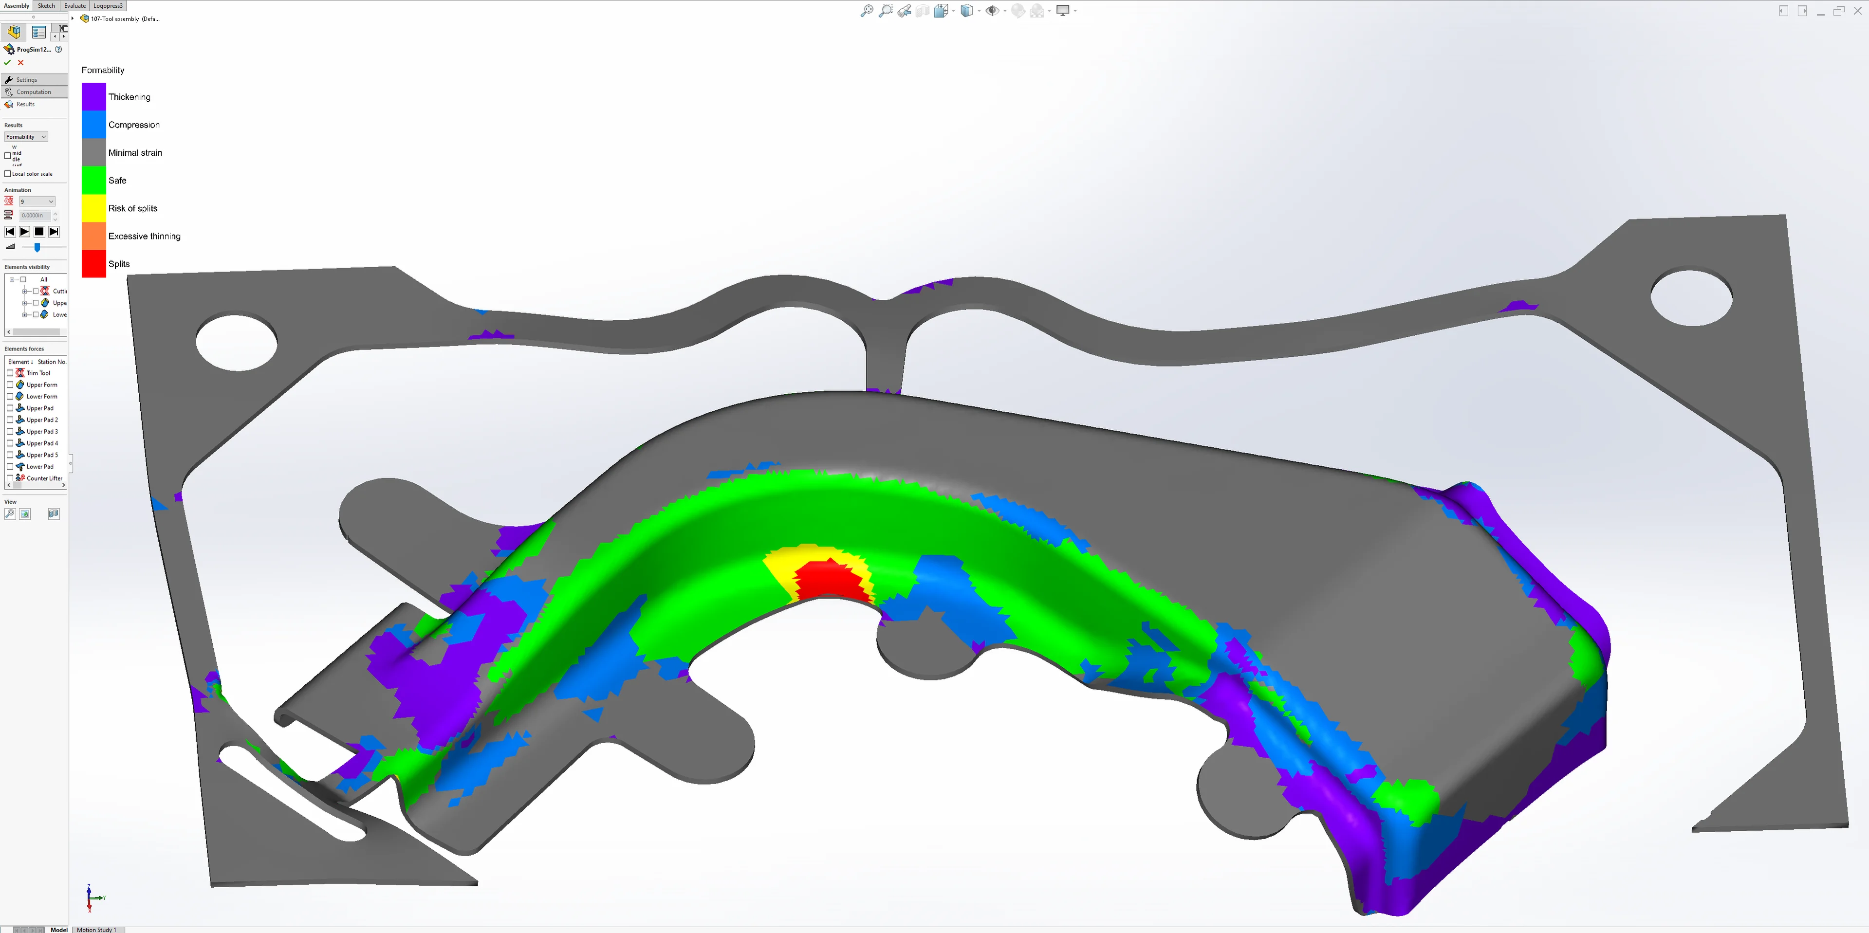Click the View Settings monitor icon

pyautogui.click(x=1063, y=11)
